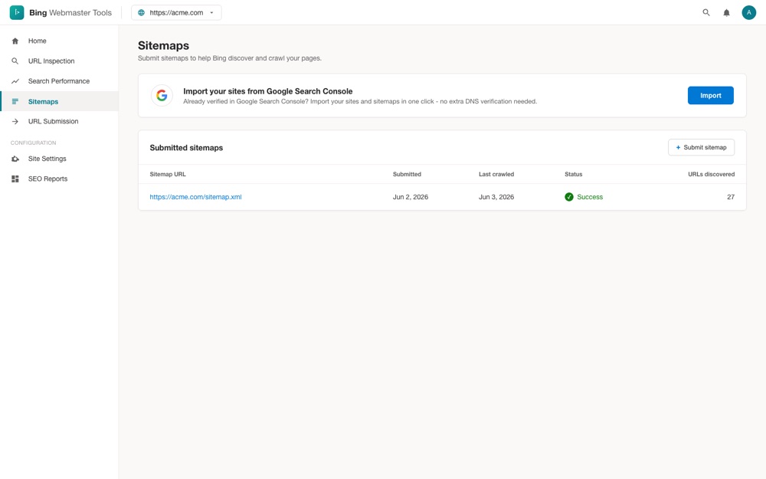The width and height of the screenshot is (766, 479).
Task: Click the globe icon in site selector
Action: click(141, 13)
